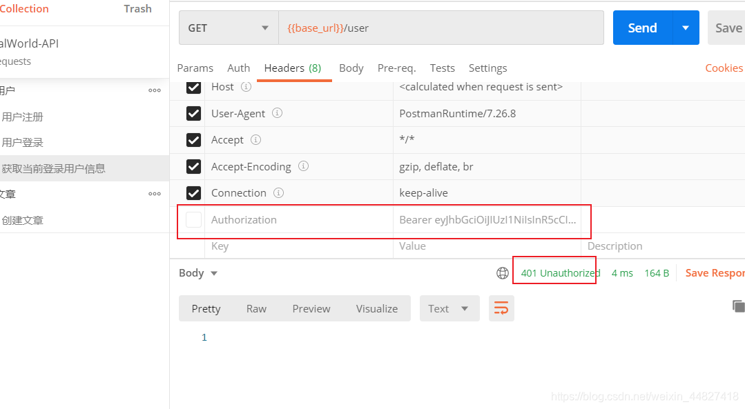This screenshot has height=409, width=745.
Task: Select the Headers (8) tab
Action: (293, 68)
